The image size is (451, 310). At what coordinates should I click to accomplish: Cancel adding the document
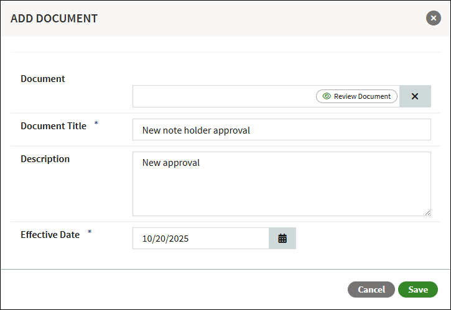point(371,289)
